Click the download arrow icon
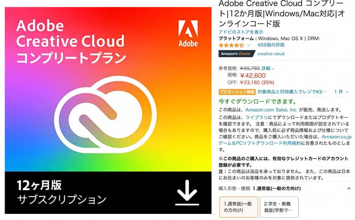The width and height of the screenshot is (355, 220). coord(187,193)
